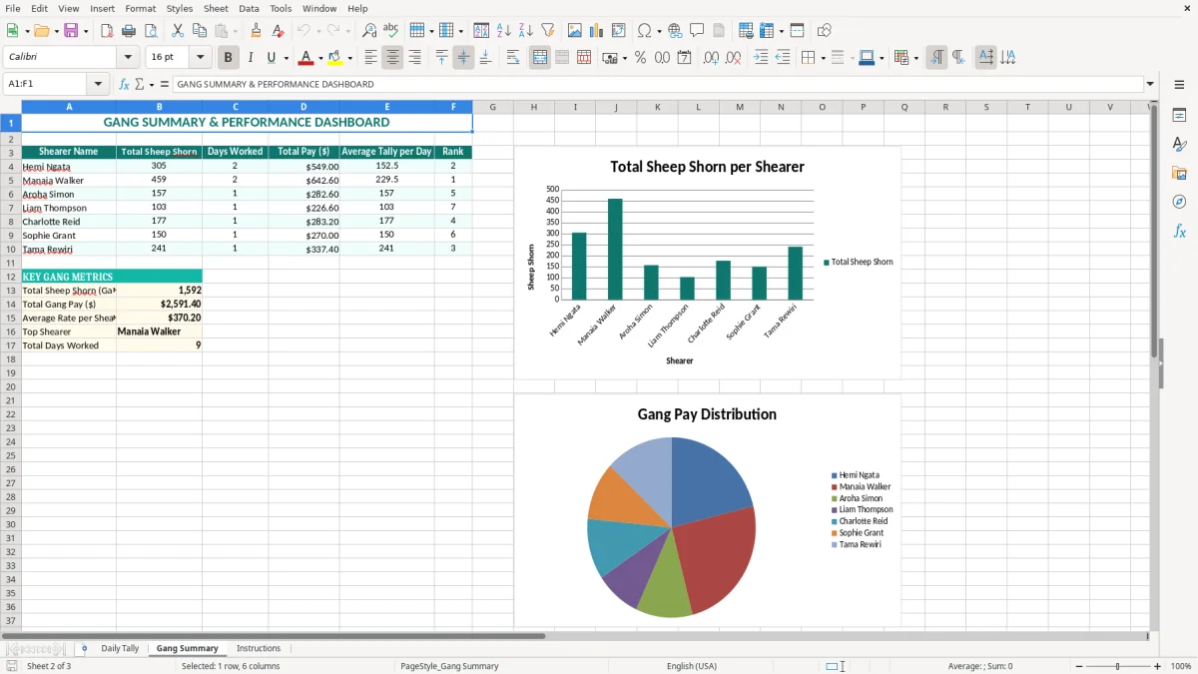The image size is (1198, 674).
Task: Select row header 12
Action: click(x=11, y=277)
